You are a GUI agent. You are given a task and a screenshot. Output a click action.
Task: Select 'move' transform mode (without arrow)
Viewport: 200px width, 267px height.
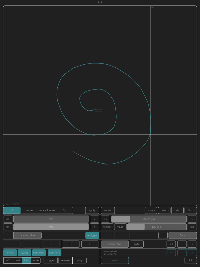pos(29,210)
